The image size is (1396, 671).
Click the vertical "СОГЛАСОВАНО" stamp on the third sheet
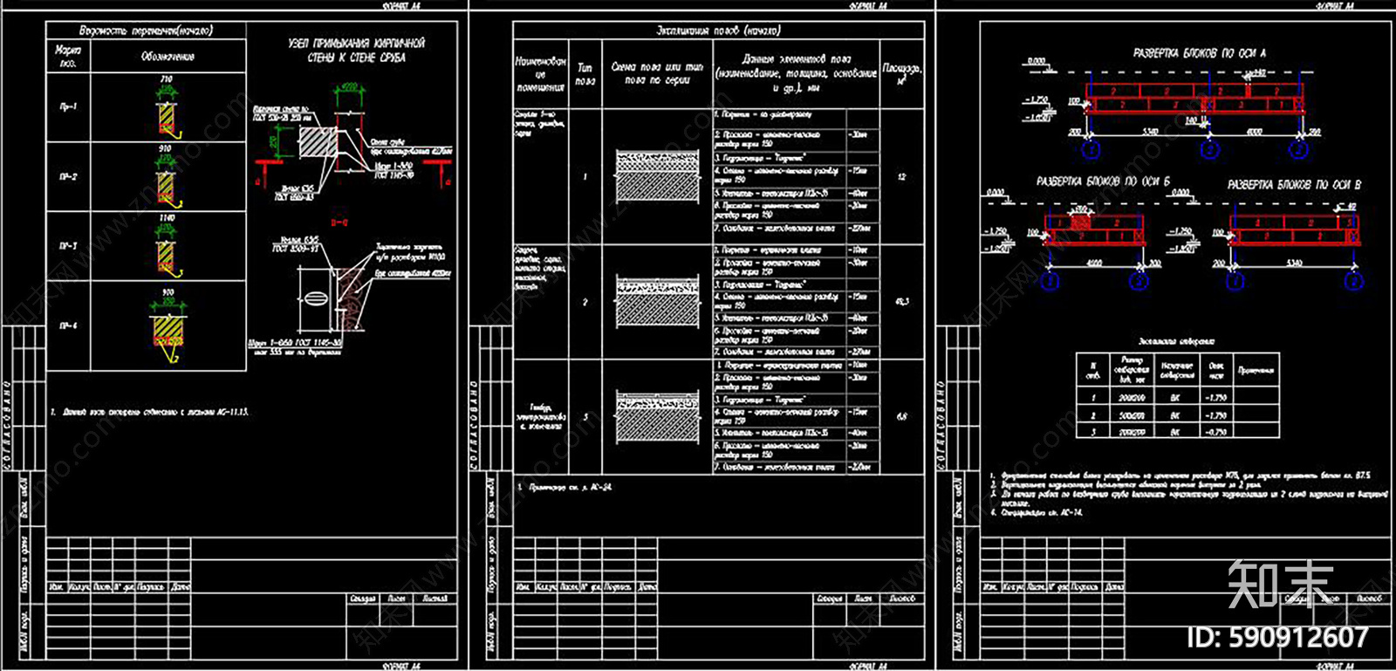click(x=941, y=425)
